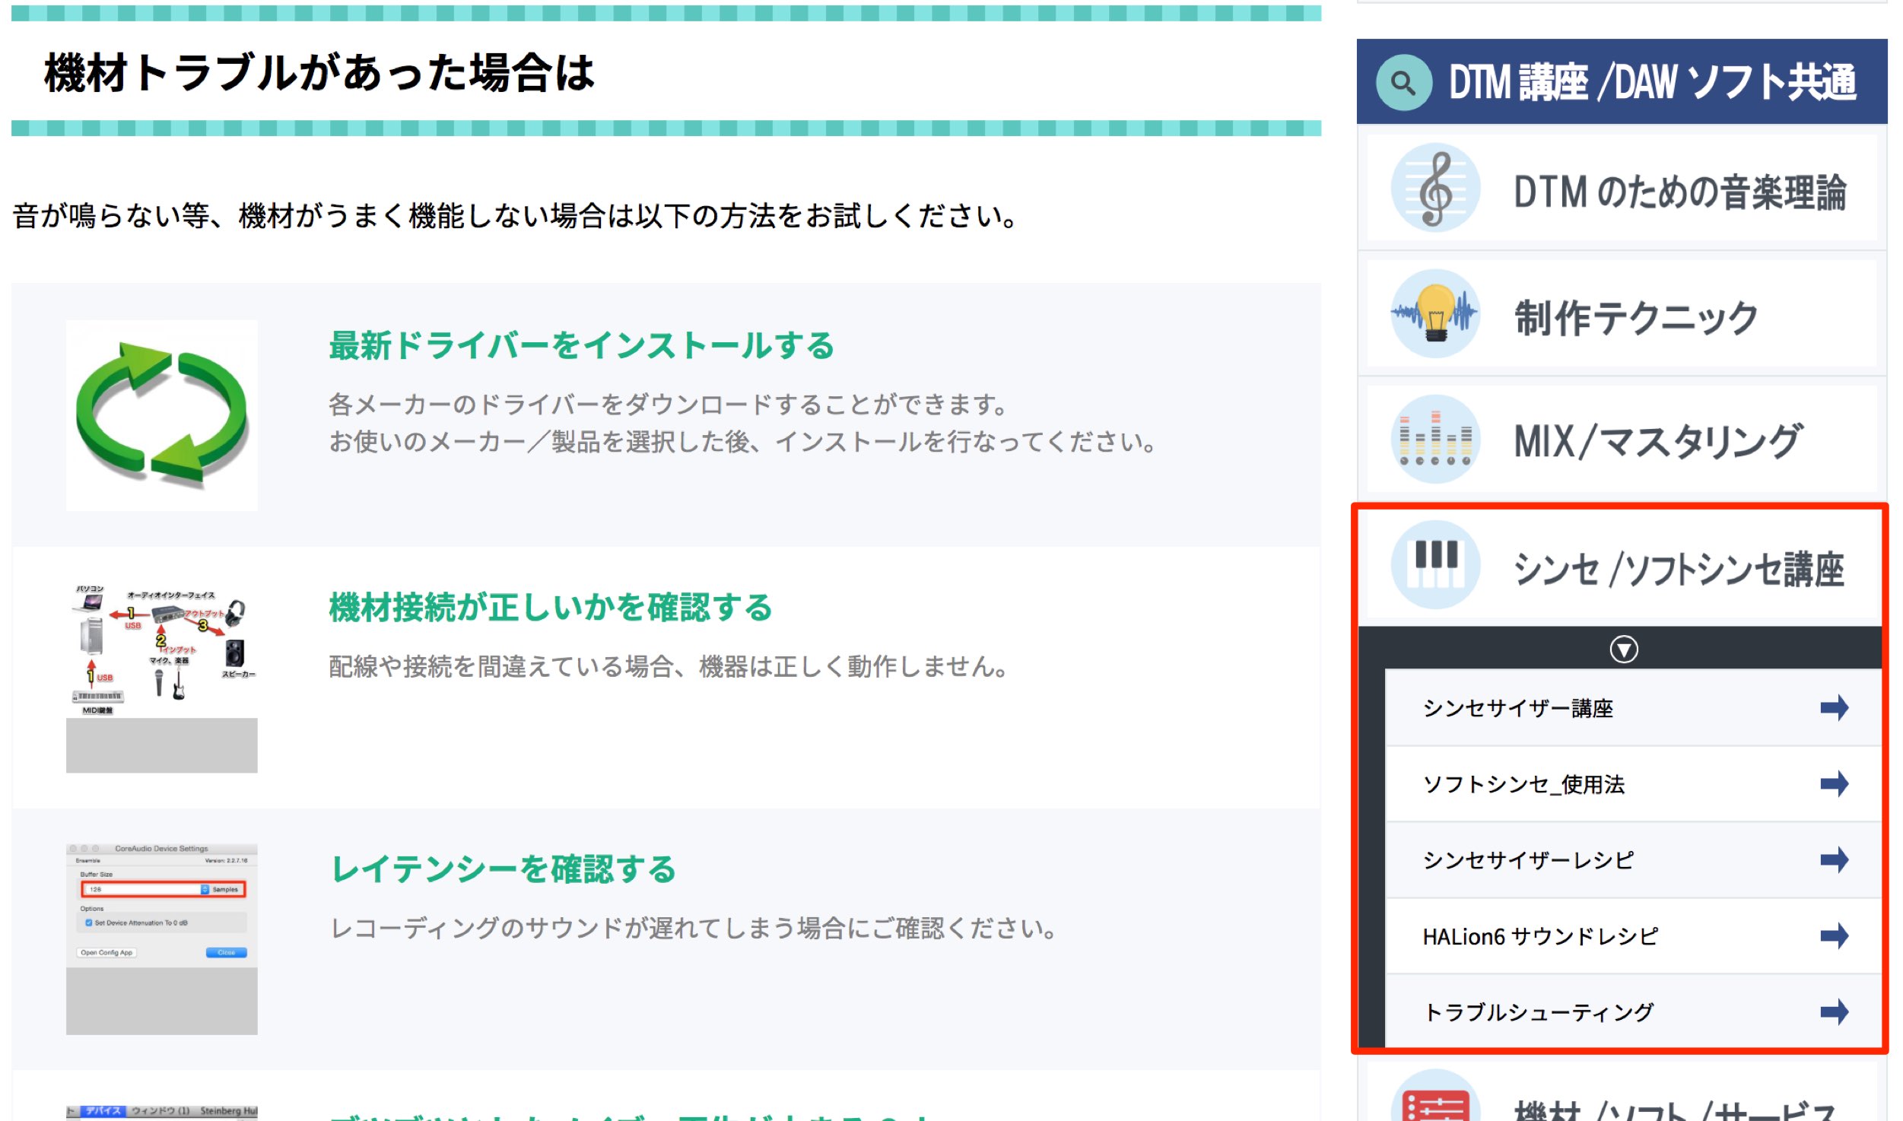The height and width of the screenshot is (1121, 1903).
Task: Click the 配線や接続を間違えている description text
Action: [x=669, y=666]
